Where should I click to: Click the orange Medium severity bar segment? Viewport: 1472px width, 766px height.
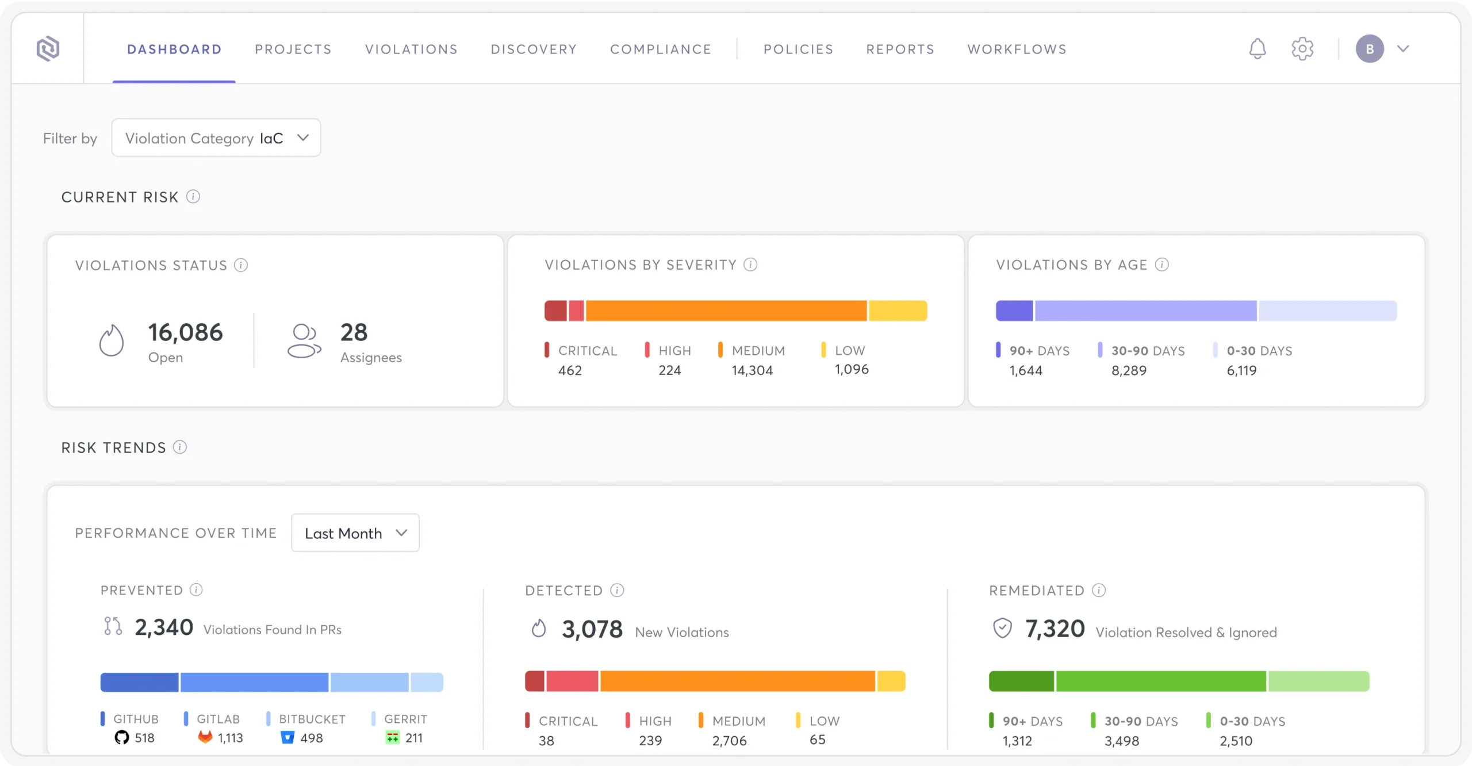726,311
